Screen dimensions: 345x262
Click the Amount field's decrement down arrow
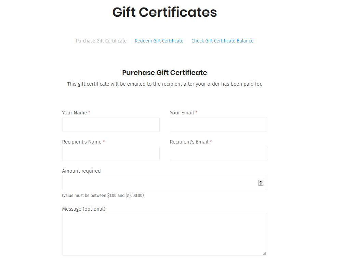pos(261,184)
